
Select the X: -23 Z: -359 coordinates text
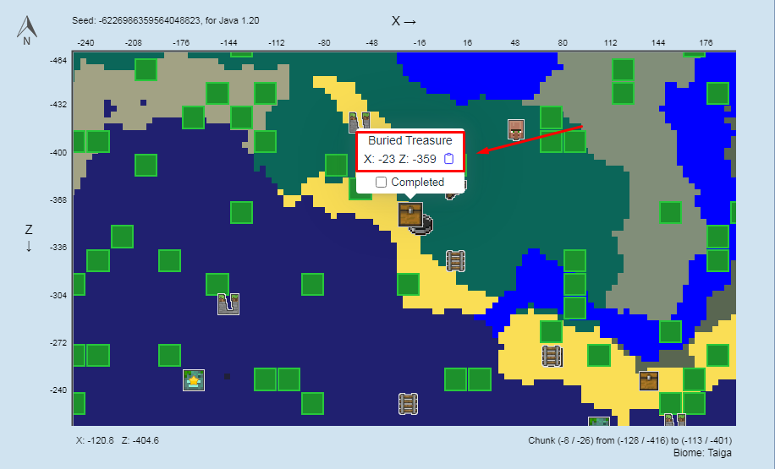pyautogui.click(x=400, y=159)
